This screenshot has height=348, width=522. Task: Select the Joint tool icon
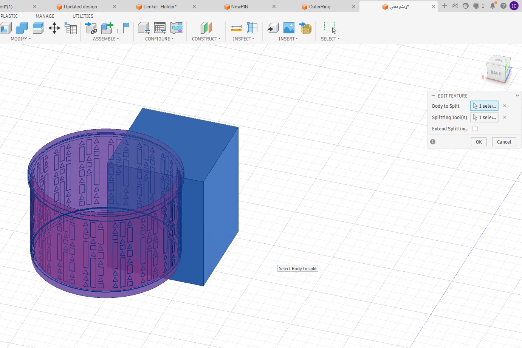tap(123, 28)
